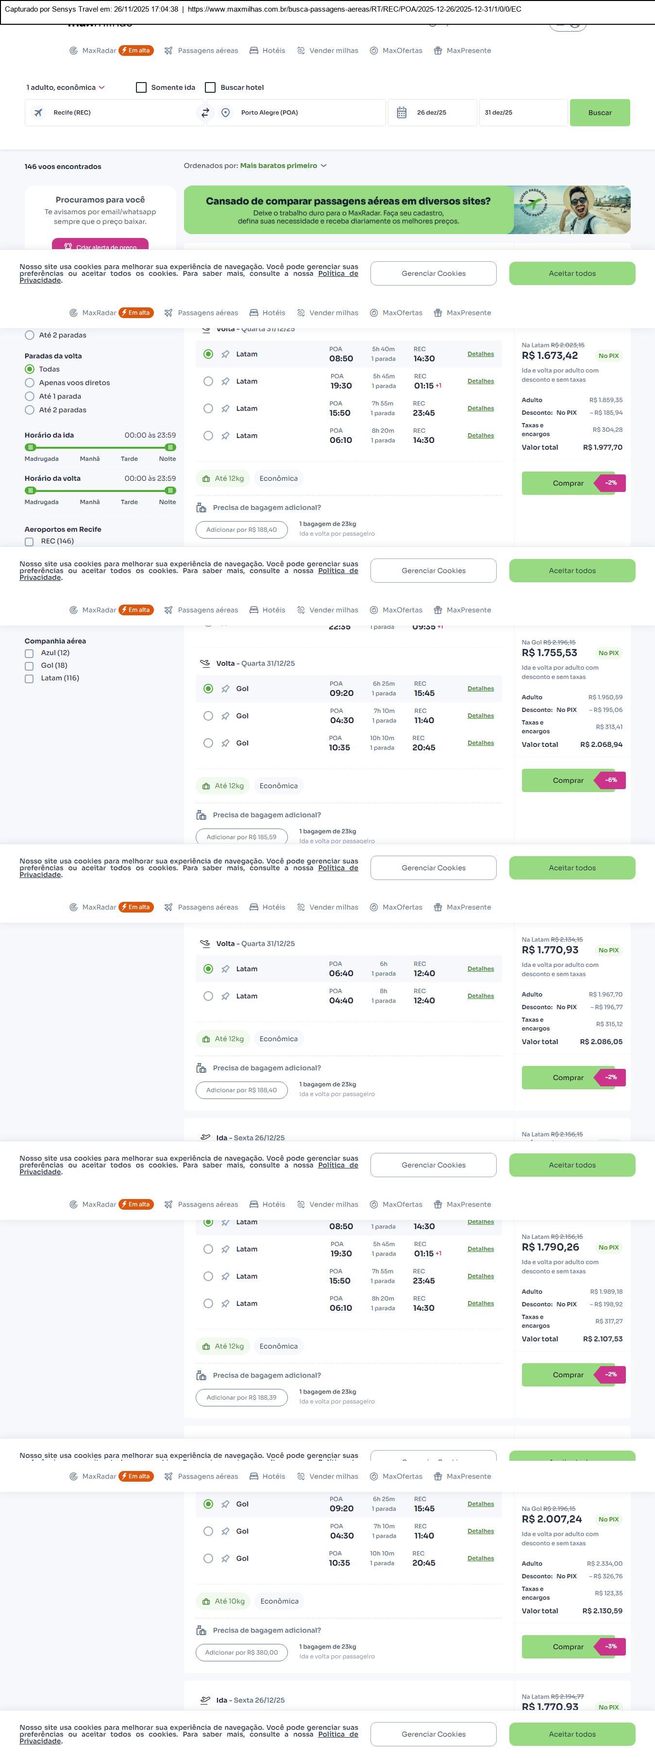Viewport: 655px width, 1758px height.
Task: Click location pin icon beside Porto Alegre
Action: click(225, 113)
